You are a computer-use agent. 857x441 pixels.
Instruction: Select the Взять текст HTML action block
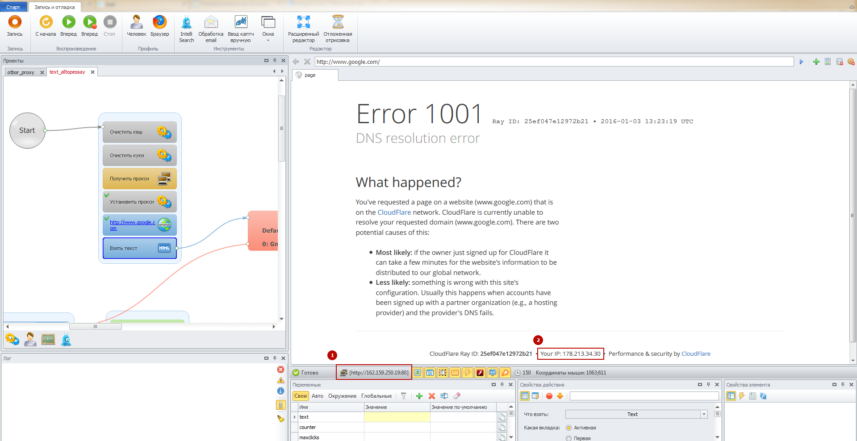pos(140,248)
